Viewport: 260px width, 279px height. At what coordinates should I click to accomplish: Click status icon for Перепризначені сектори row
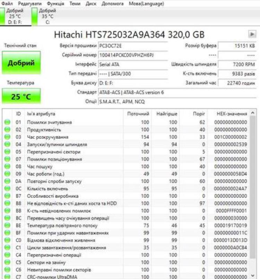point(7,152)
